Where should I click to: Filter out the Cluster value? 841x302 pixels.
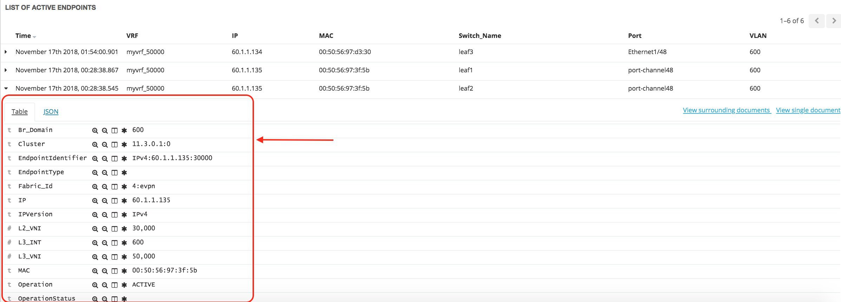105,145
